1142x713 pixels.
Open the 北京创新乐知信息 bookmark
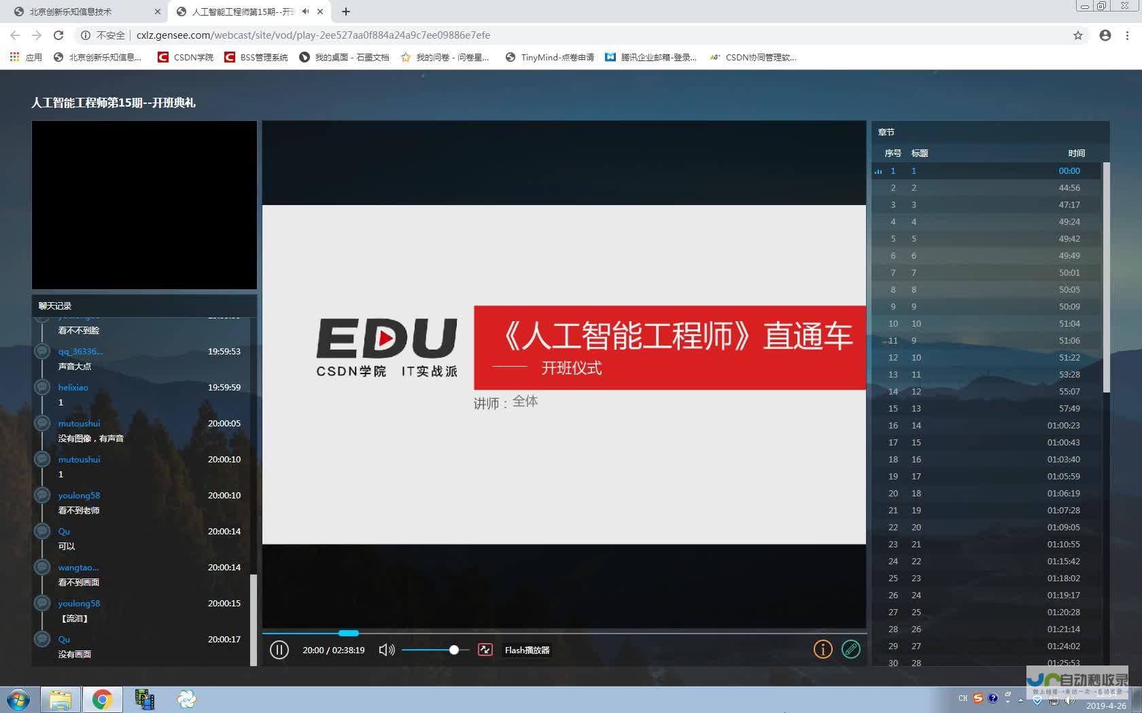[x=97, y=57]
